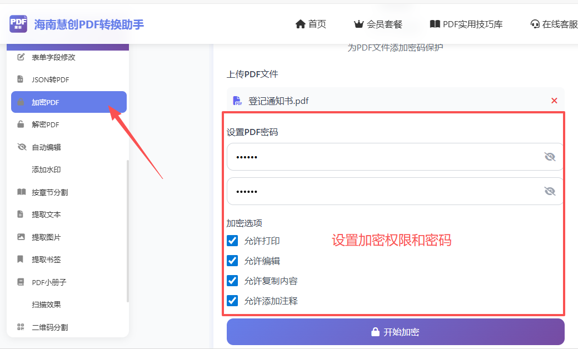Image resolution: width=578 pixels, height=349 pixels.
Task: Click the 开始加密 button
Action: pyautogui.click(x=396, y=332)
